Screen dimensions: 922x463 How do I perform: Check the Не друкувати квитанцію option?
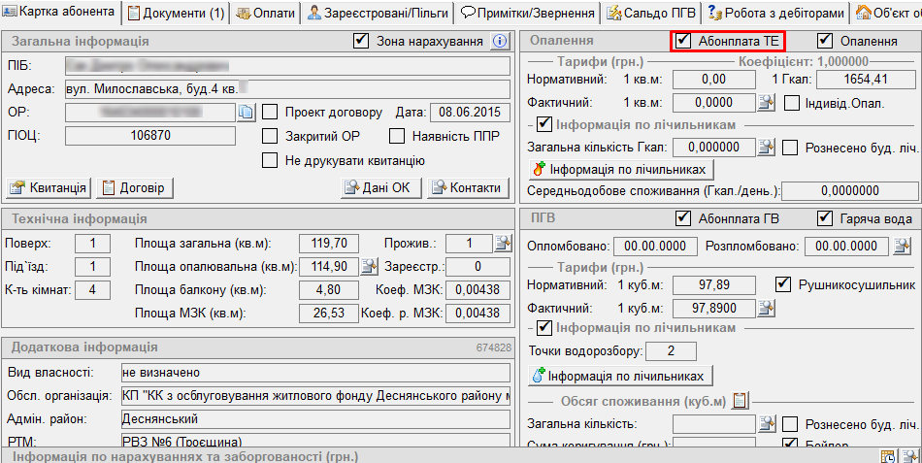(x=271, y=160)
